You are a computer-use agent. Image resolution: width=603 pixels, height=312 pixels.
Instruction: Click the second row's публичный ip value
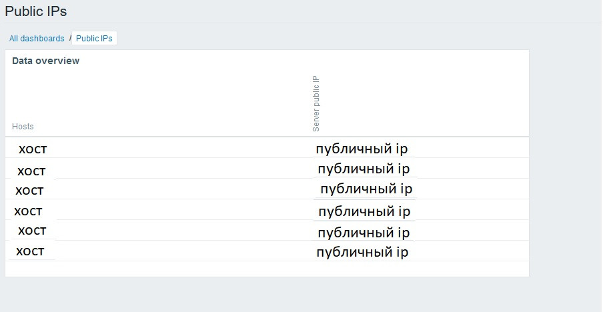[x=364, y=169]
